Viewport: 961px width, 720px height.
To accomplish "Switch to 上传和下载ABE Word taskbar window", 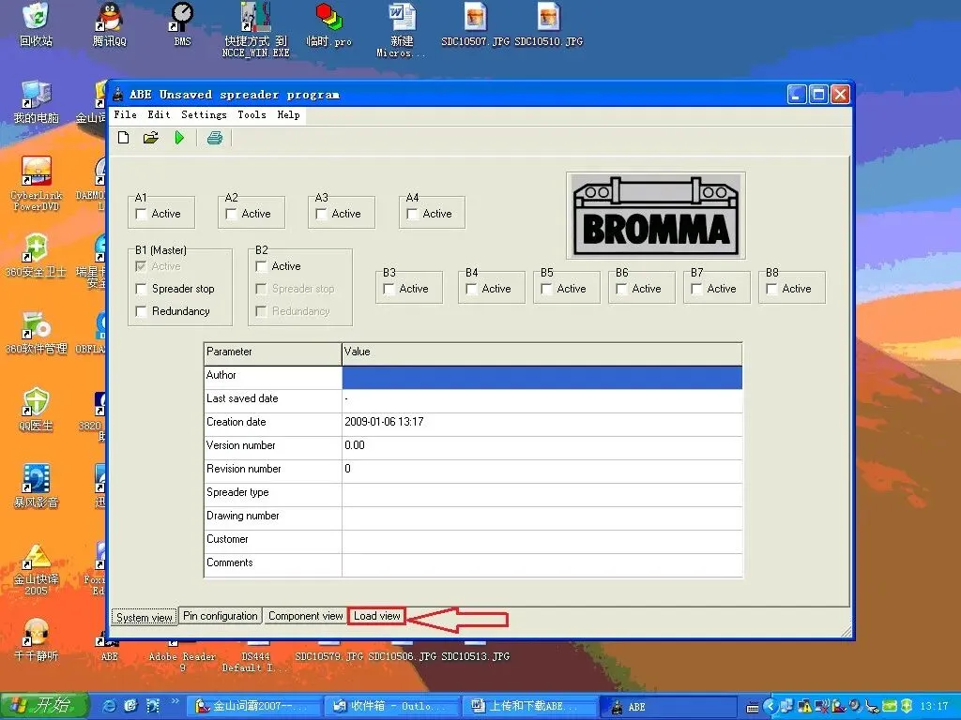I will (529, 707).
